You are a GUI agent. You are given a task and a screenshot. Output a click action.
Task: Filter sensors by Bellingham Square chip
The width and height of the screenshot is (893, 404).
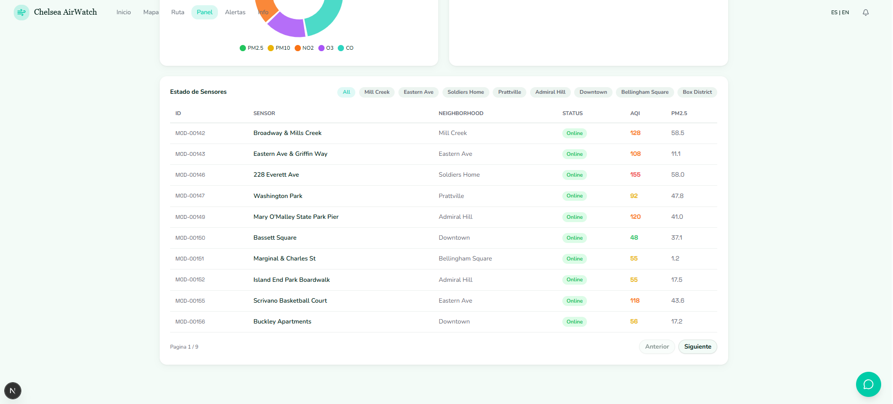point(645,92)
